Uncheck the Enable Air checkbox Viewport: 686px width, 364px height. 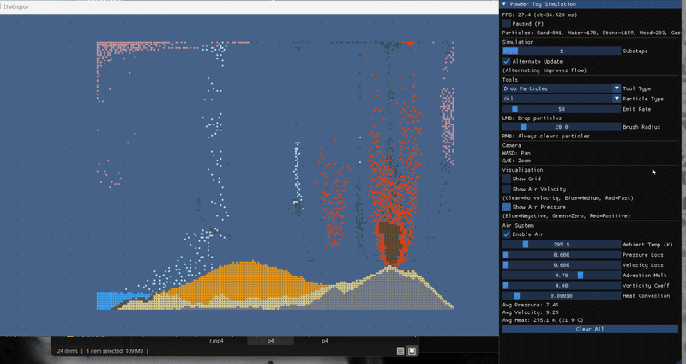[x=507, y=234]
